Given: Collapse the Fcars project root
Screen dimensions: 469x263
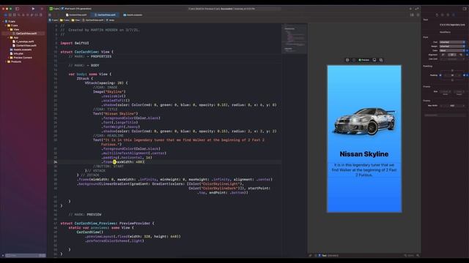Looking at the screenshot, I should [3, 21].
